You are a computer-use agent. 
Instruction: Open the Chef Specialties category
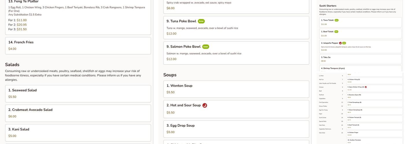click(x=324, y=102)
